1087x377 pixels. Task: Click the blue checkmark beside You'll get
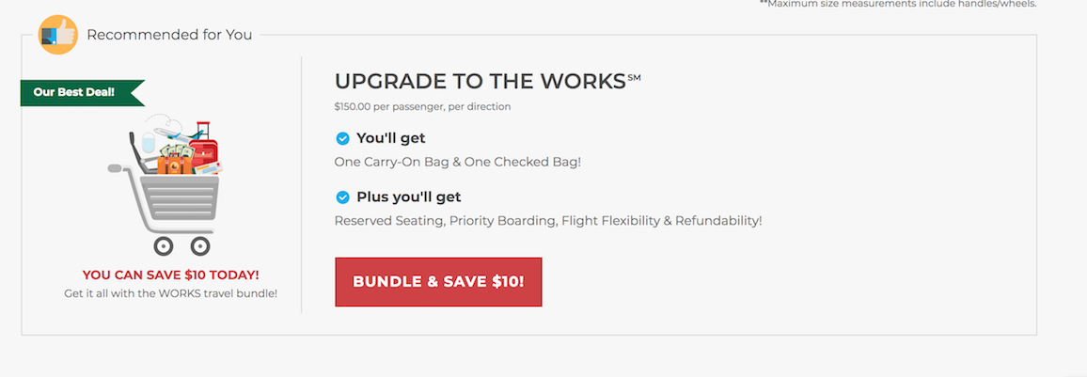[x=342, y=138]
